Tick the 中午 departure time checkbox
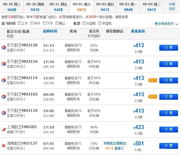The image size is (181, 155). 32,23
